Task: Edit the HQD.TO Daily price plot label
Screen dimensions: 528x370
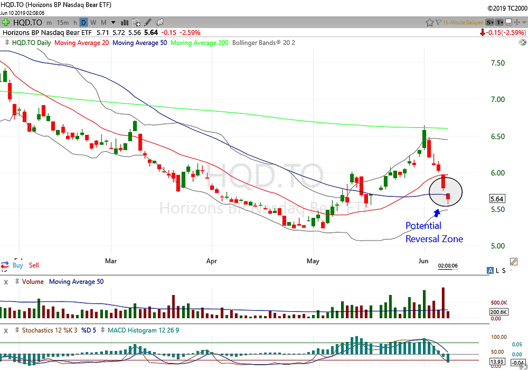Action: click(x=31, y=43)
